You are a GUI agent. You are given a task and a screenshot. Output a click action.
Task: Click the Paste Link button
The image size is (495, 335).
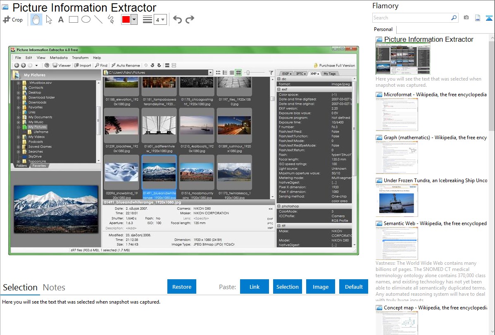255,287
